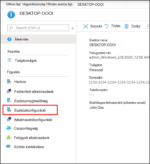
Task: Open Alkalmazáskonfiguráció
Action: [x=33, y=120]
